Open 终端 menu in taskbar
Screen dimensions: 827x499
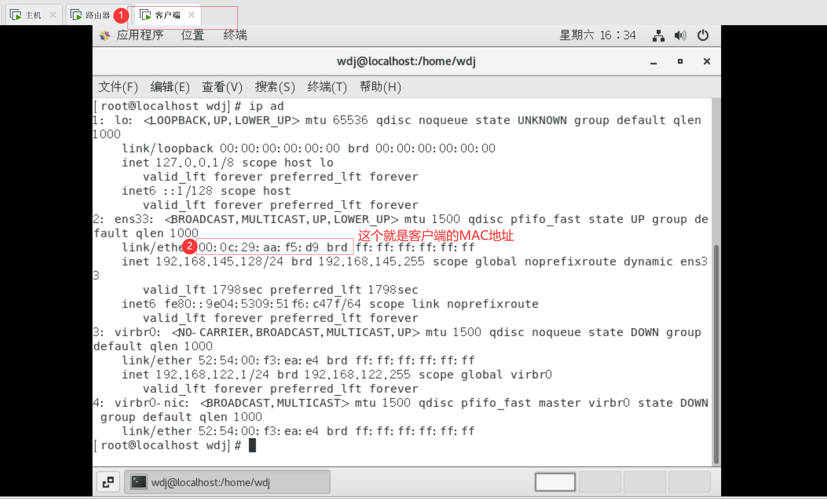point(236,34)
